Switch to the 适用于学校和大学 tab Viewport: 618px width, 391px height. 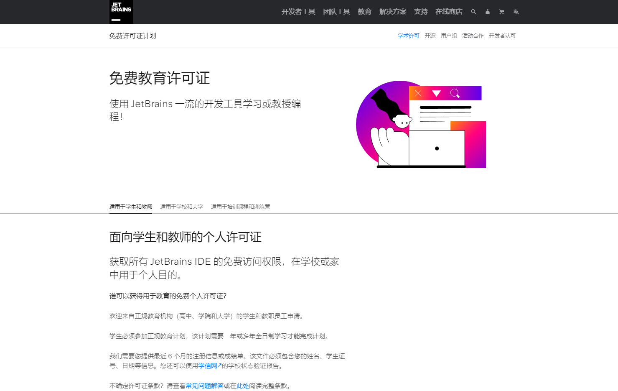pyautogui.click(x=182, y=207)
